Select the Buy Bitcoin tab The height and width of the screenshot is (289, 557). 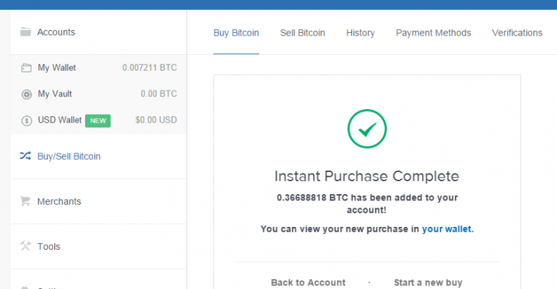click(x=236, y=33)
